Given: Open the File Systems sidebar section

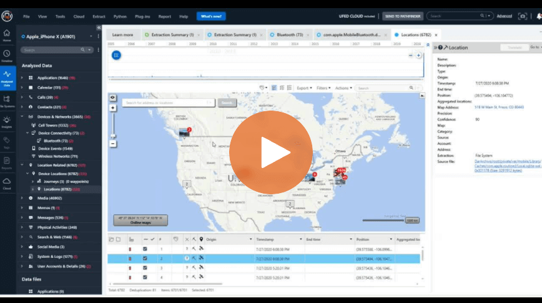Looking at the screenshot, I should tap(7, 101).
